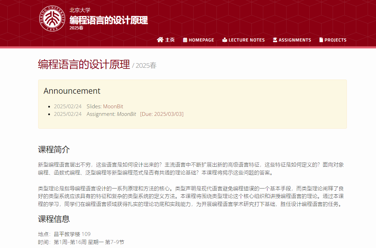Click the Peking University round logo
The height and width of the screenshot is (248, 376).
click(52, 19)
